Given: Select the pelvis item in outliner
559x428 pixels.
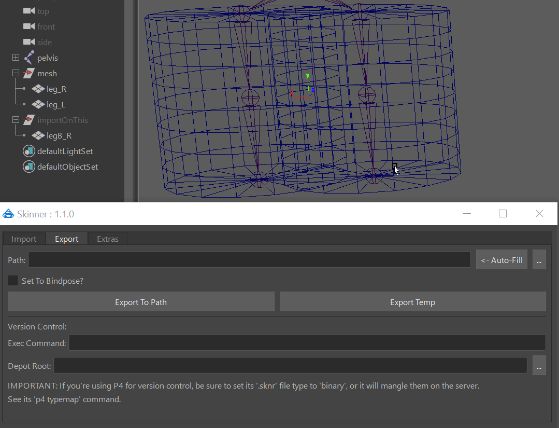Looking at the screenshot, I should [x=48, y=58].
